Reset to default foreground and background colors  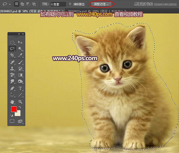(12, 115)
